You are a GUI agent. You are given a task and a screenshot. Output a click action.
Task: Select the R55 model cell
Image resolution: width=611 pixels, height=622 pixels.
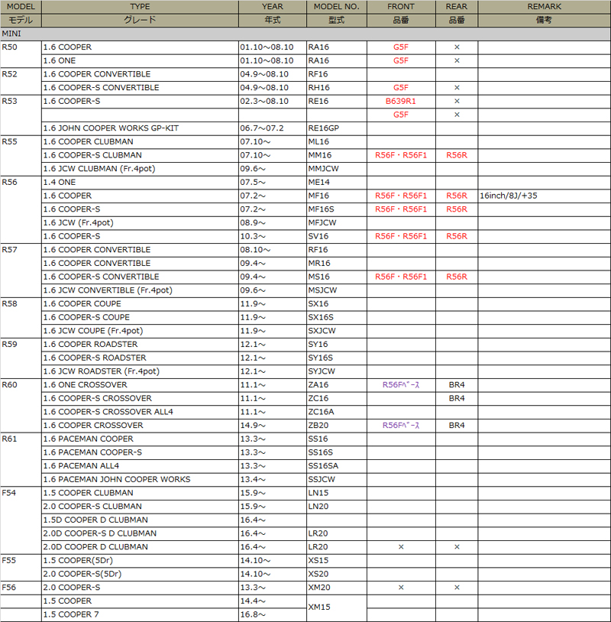21,156
